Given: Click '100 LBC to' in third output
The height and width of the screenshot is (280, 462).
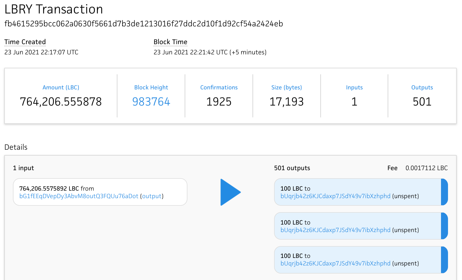Looking at the screenshot, I should click(x=295, y=256).
